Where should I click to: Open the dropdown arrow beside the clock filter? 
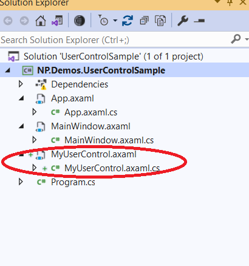[x=115, y=21]
